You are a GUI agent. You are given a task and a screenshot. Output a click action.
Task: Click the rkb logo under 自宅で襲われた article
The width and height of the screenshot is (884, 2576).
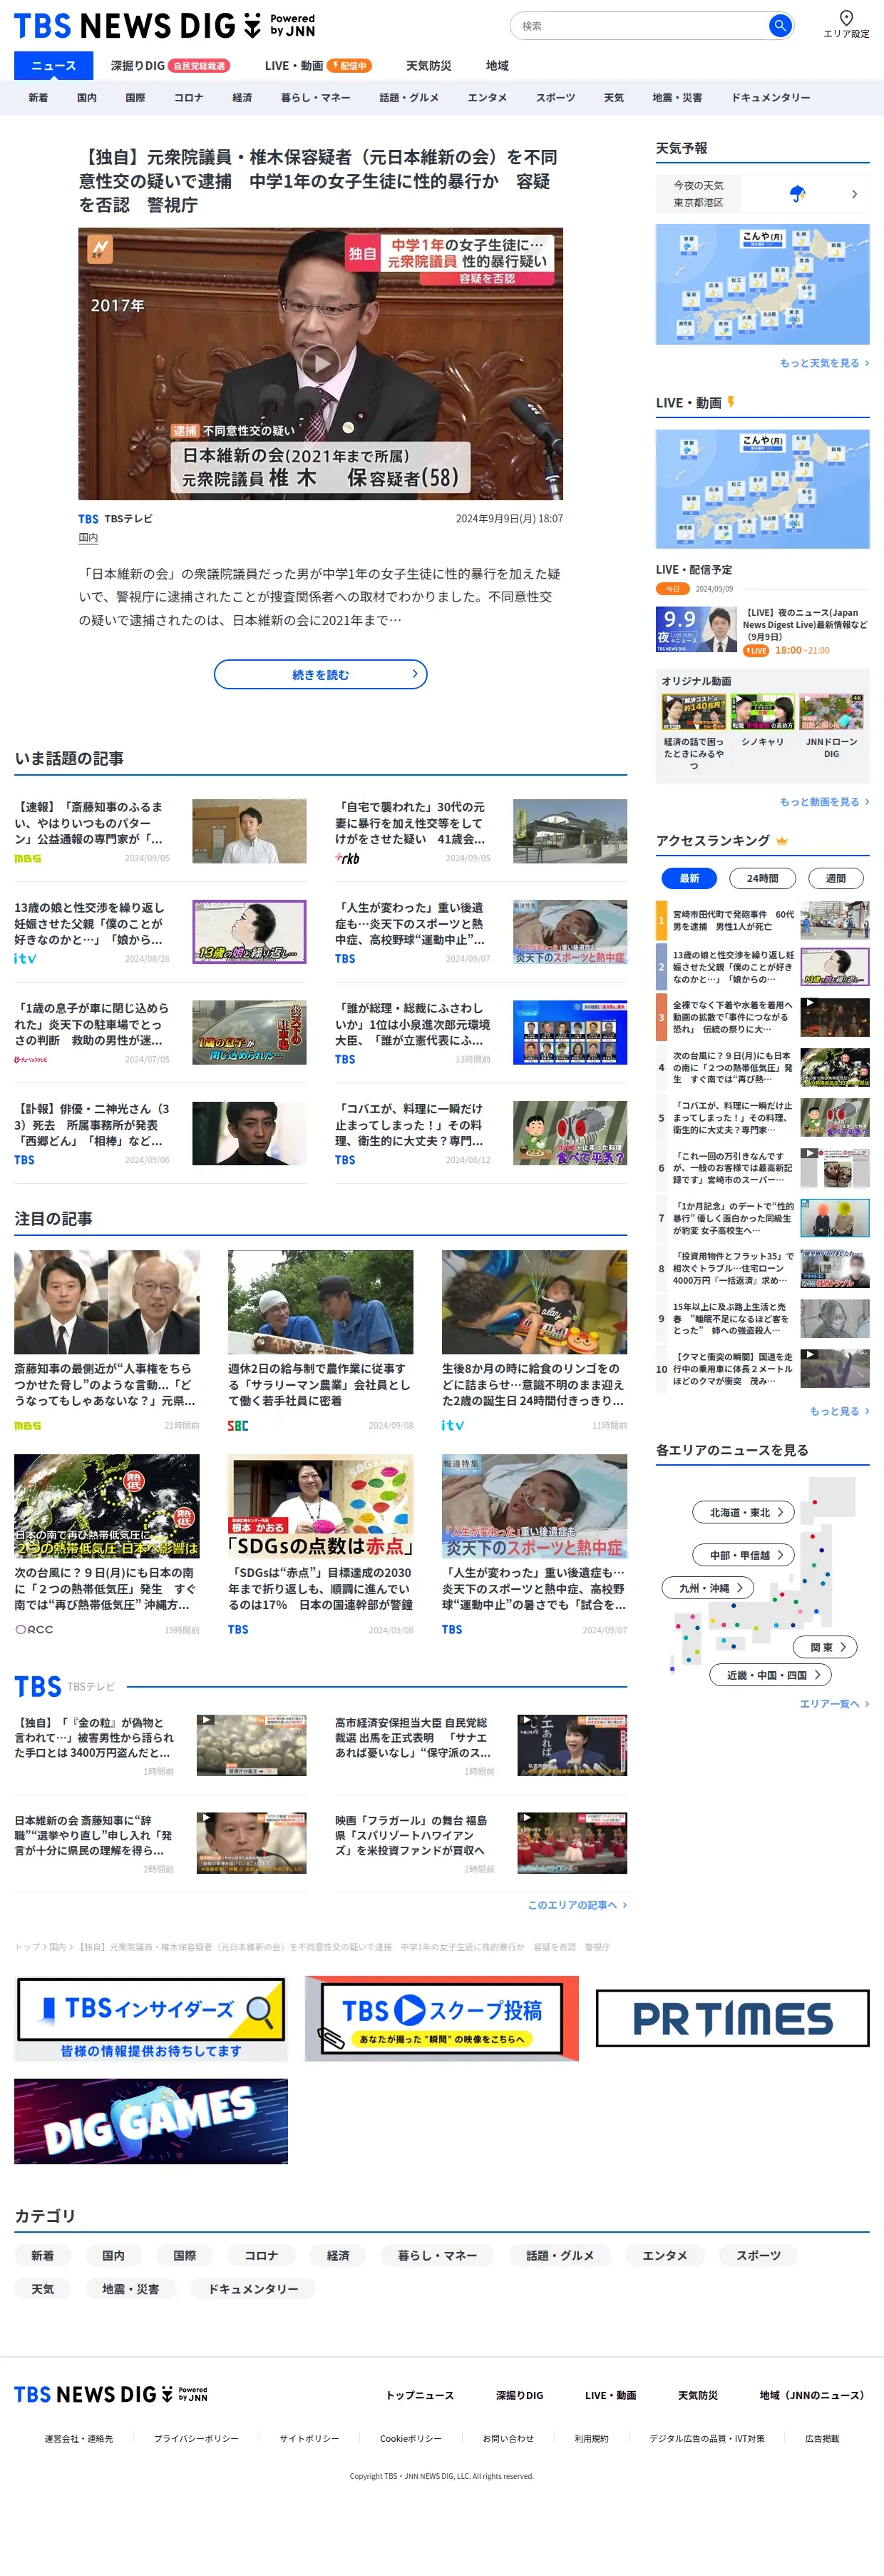pyautogui.click(x=346, y=858)
